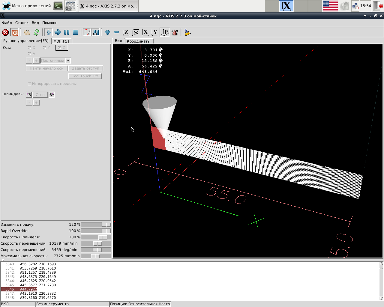Viewport: 384px width, 307px height.
Task: Toggle the machine power button
Action: [x=15, y=32]
